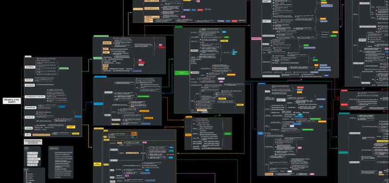Select the teal main node in the teal-headed panel
The height and width of the screenshot is (183, 389).
(x=343, y=152)
